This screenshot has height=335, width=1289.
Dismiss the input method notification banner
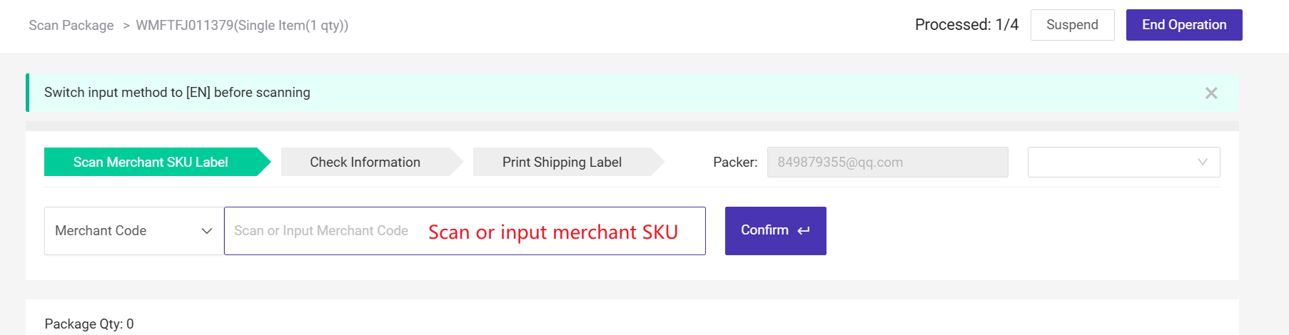[x=1211, y=93]
